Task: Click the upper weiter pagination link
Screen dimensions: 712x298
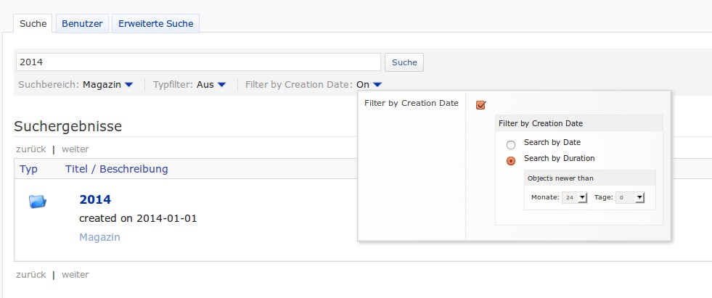Action: (x=75, y=149)
